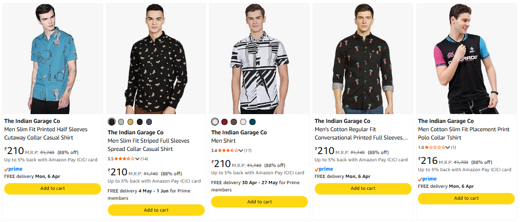Viewport: 520px width, 222px height.
Task: Open the 17 reviews link
Action: pos(248,150)
